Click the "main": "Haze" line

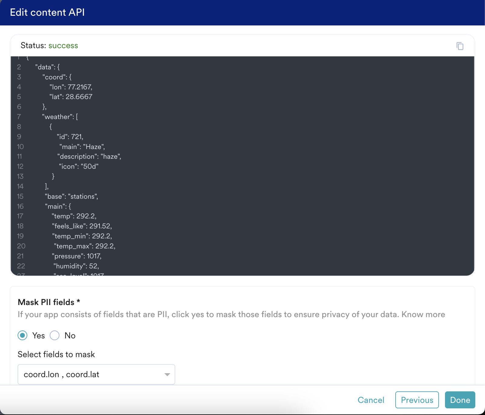click(x=82, y=147)
